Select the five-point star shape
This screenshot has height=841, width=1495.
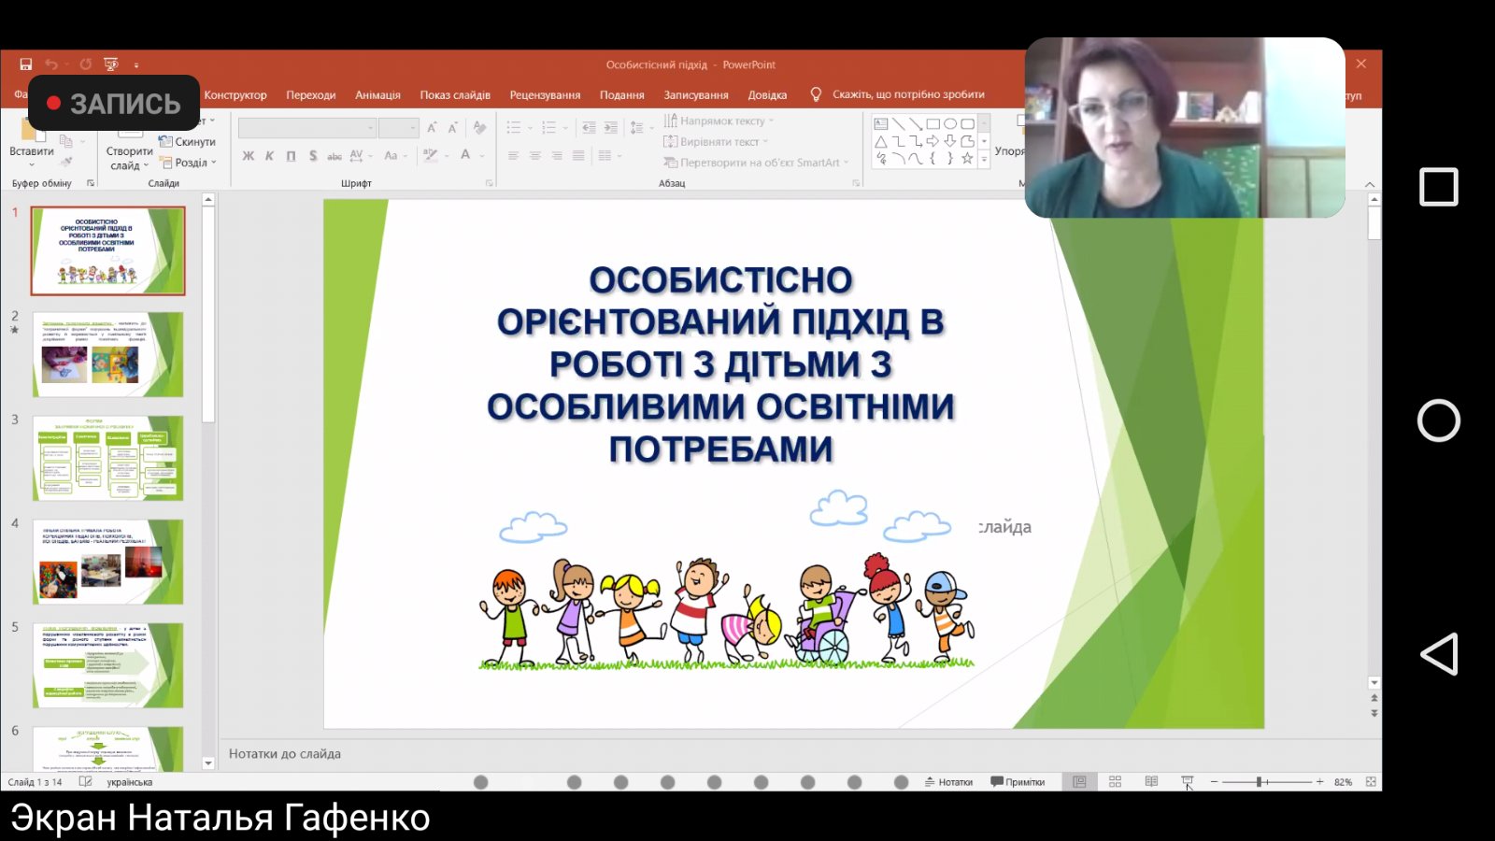click(x=967, y=158)
